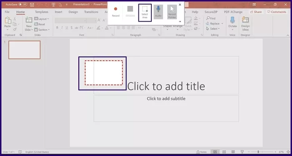Open Shape Effects icon
292x156 pixels.
[x=196, y=29]
